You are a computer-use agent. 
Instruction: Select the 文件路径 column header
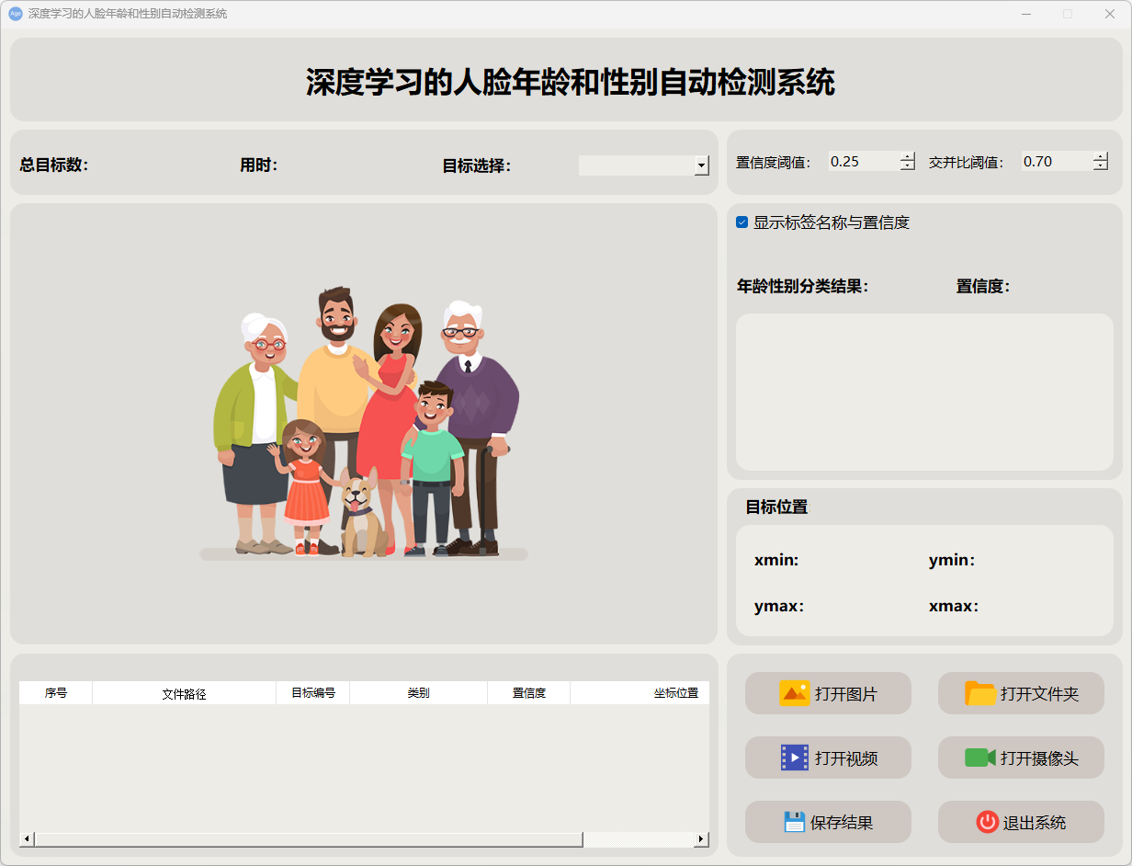coord(184,693)
